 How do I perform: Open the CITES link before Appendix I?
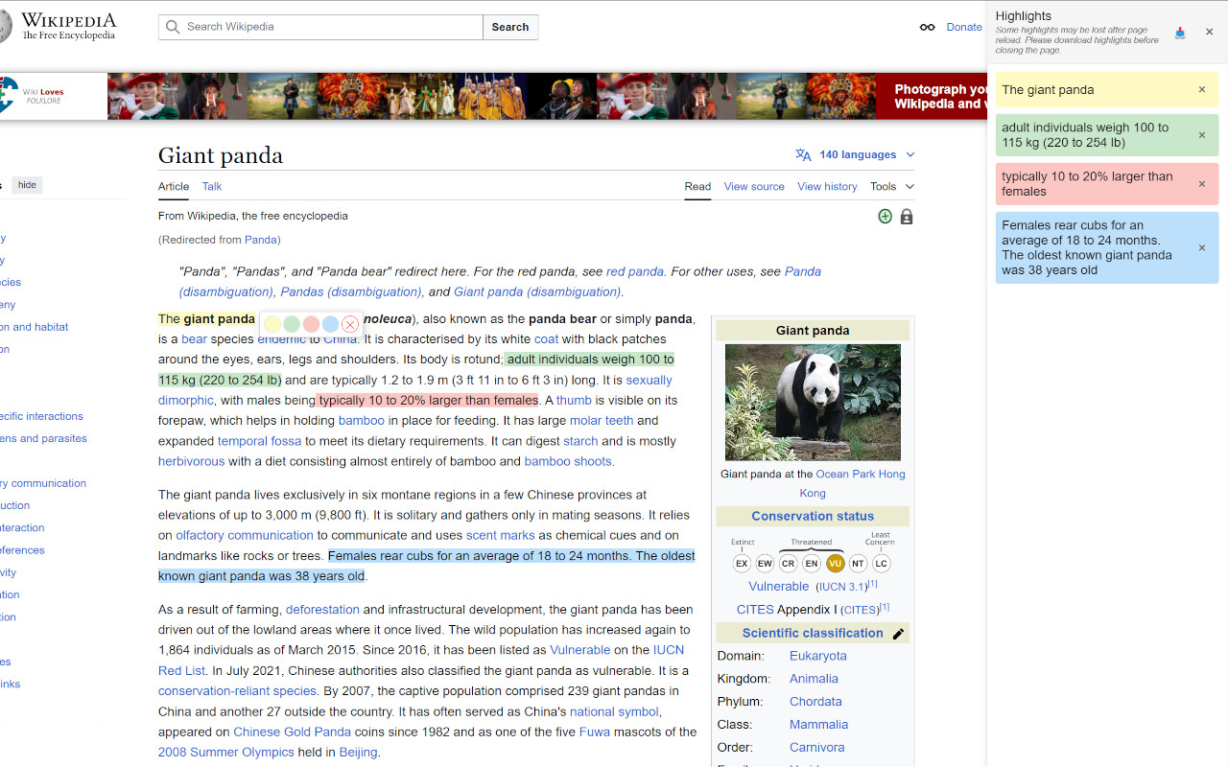point(755,609)
